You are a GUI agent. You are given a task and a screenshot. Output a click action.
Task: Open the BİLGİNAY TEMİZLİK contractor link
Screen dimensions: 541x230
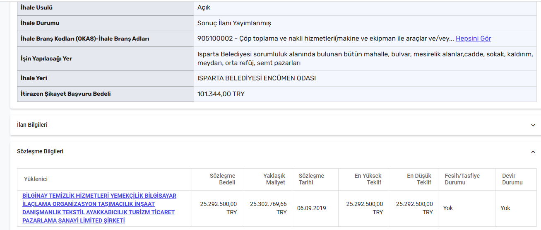(99, 208)
